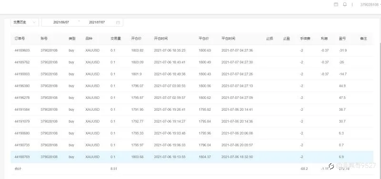Click total volume 8.51

114,168
